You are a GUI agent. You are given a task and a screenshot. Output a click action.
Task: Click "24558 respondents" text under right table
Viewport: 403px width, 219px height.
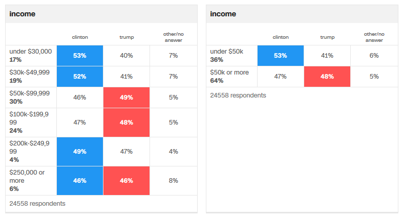pos(238,95)
